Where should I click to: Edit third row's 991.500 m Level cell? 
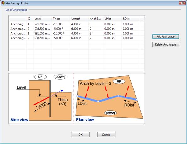tap(42, 33)
